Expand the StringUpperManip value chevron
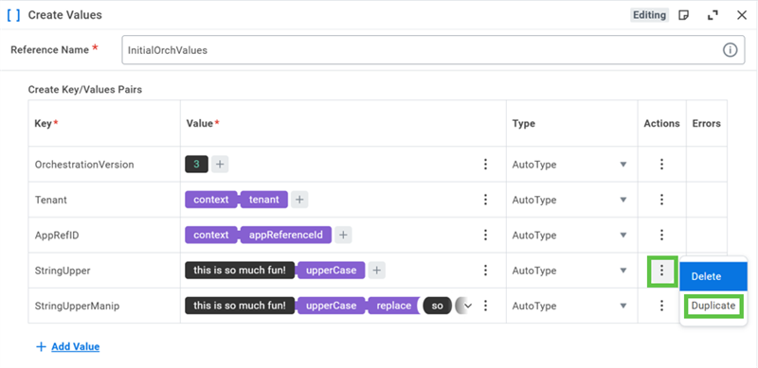Viewport: 758px width, 368px height. point(467,306)
